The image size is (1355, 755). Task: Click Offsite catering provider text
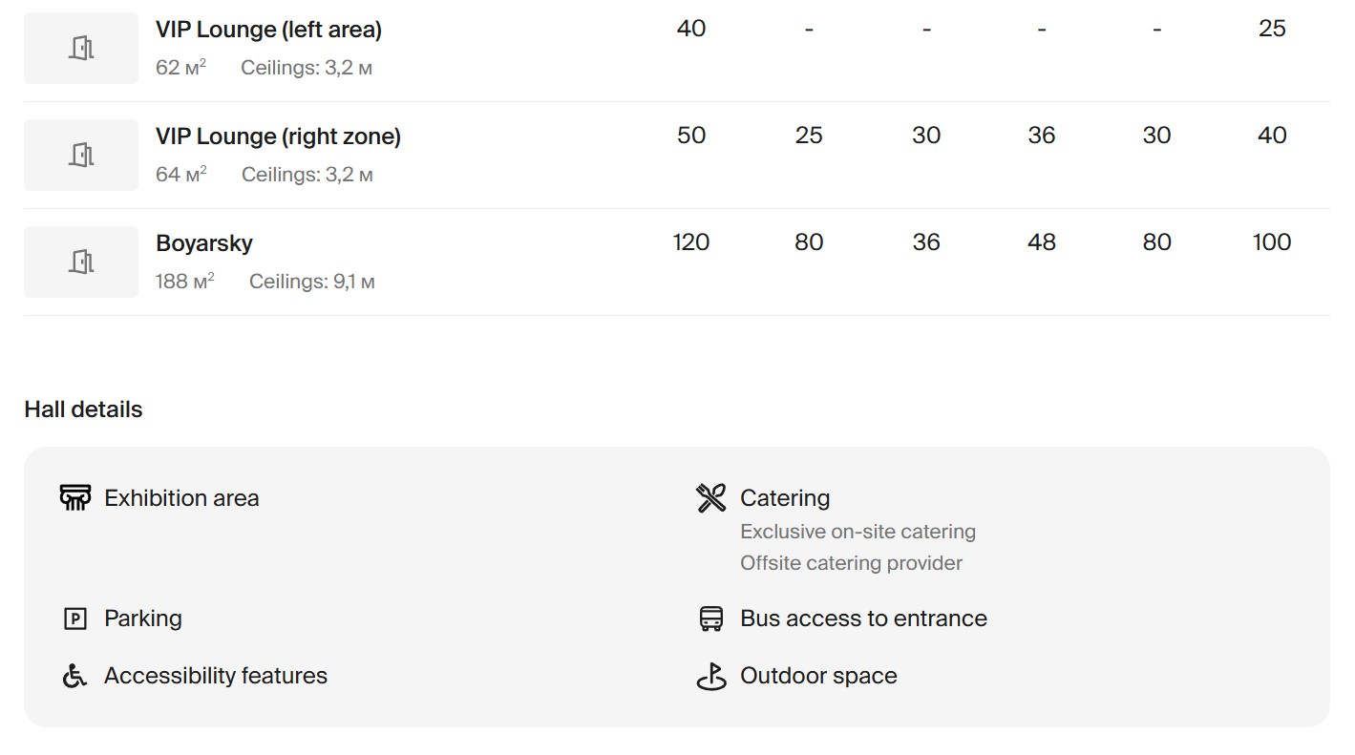pos(851,563)
